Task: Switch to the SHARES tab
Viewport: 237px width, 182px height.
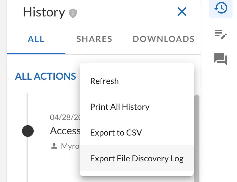Action: [x=94, y=39]
